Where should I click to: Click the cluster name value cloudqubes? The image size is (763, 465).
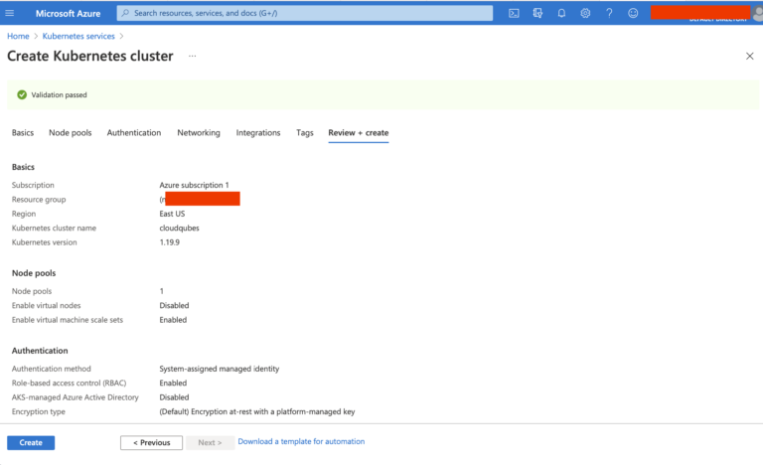(x=179, y=228)
